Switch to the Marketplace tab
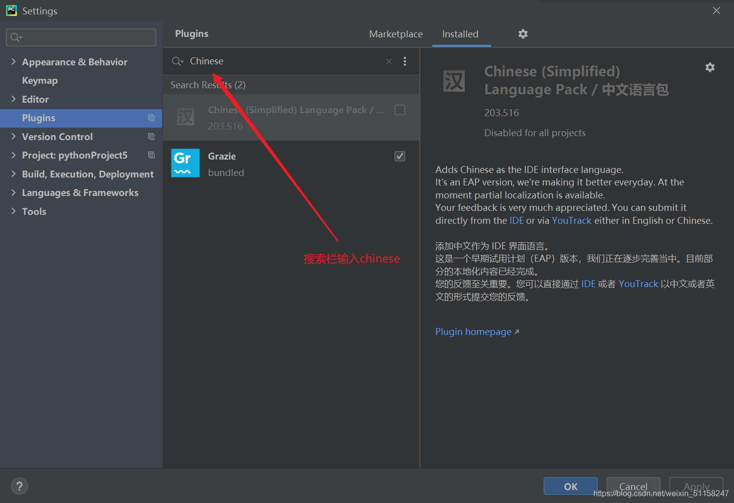Image resolution: width=734 pixels, height=503 pixels. click(x=396, y=34)
